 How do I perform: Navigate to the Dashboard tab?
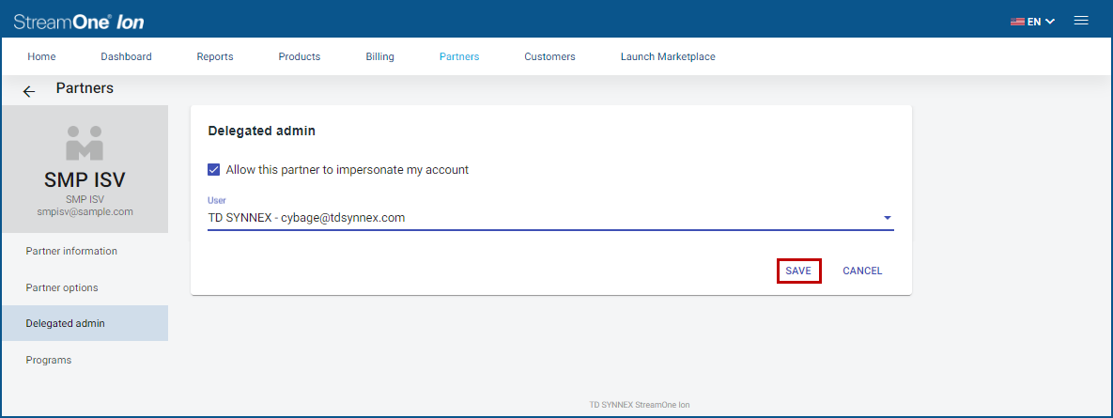tap(127, 56)
